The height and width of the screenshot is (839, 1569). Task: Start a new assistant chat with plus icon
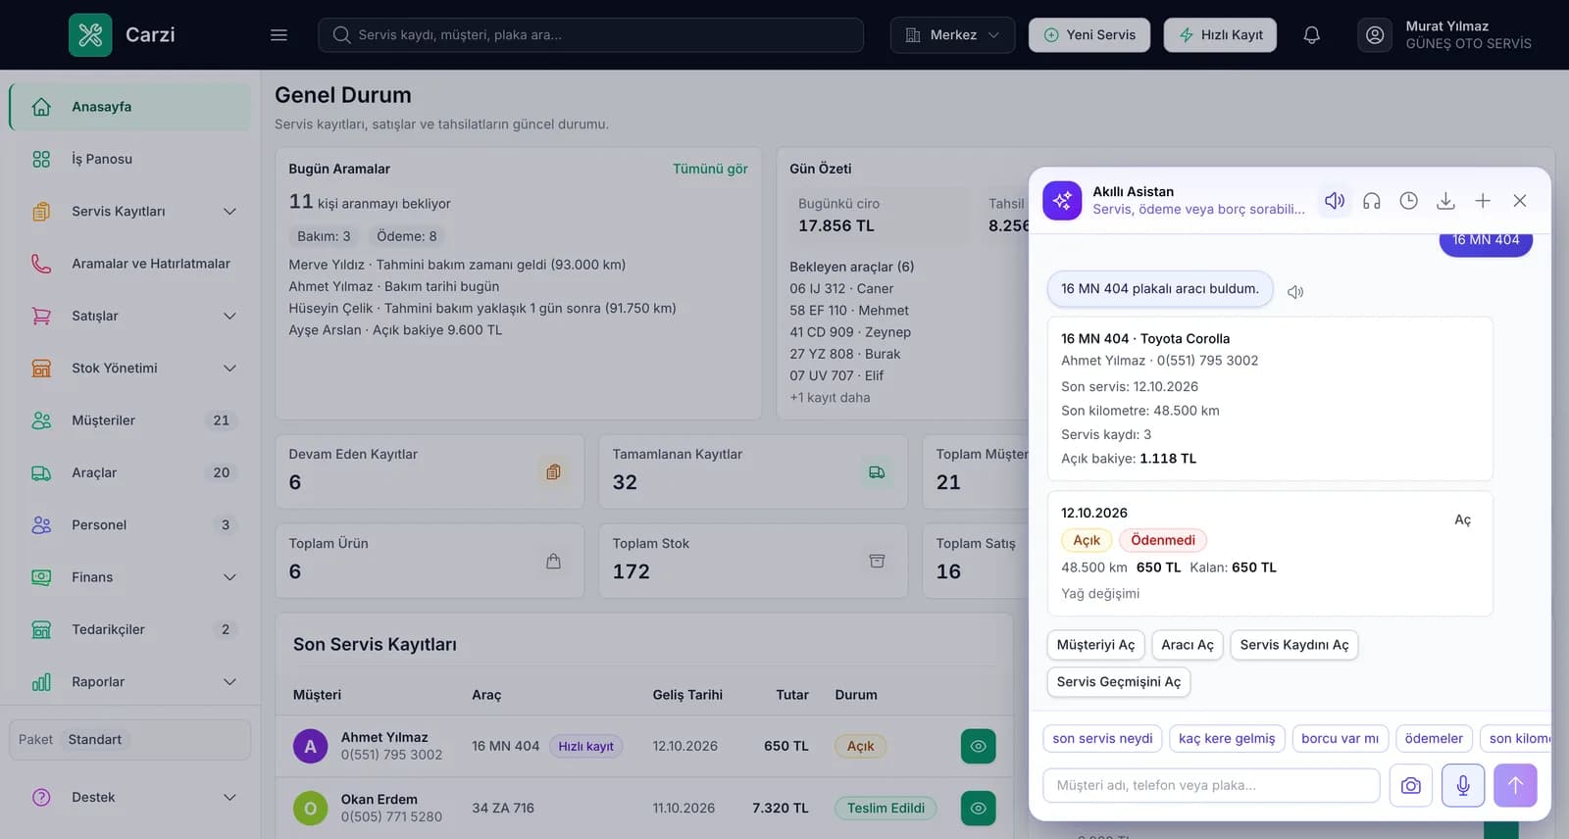pyautogui.click(x=1483, y=201)
